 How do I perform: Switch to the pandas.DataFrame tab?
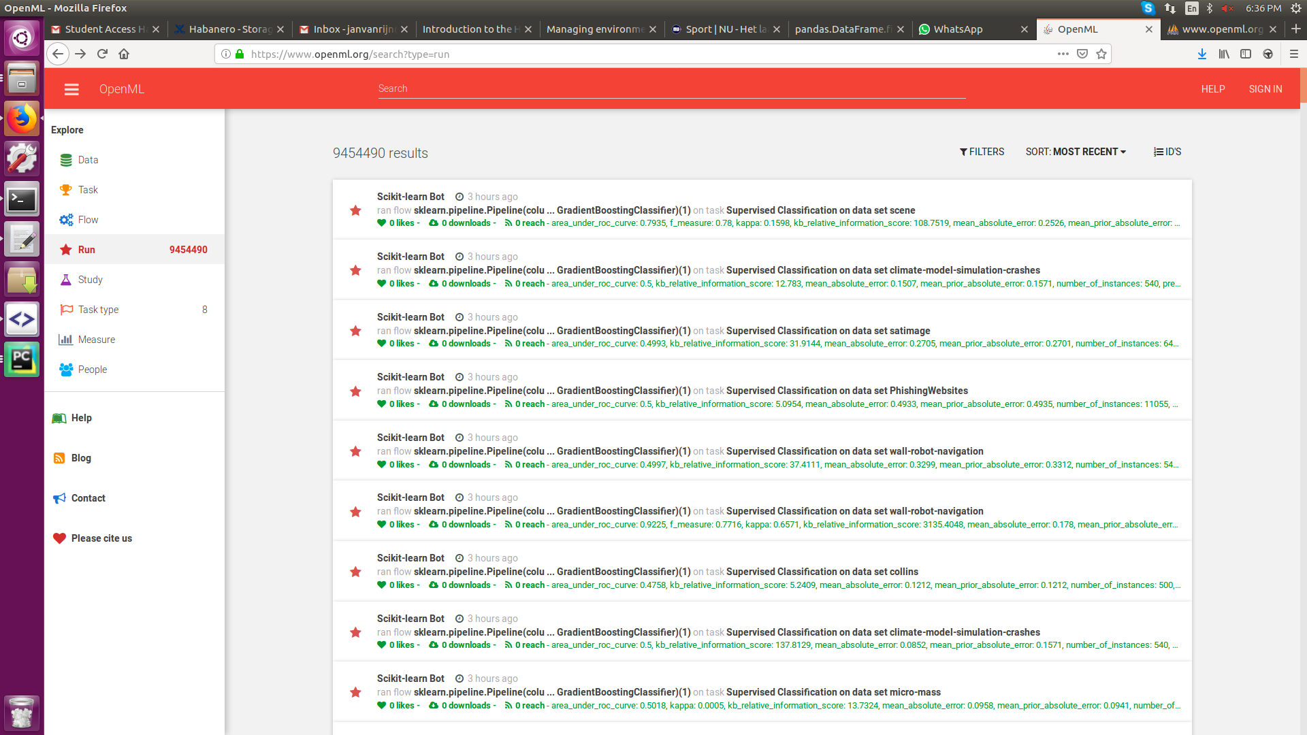click(x=844, y=29)
